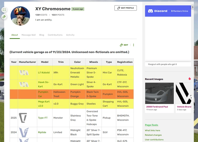Click the Type-FT manufacturer logo
This screenshot has width=198, height=142.
coord(23,118)
